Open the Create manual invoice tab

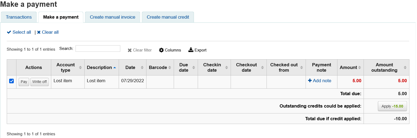pos(112,17)
